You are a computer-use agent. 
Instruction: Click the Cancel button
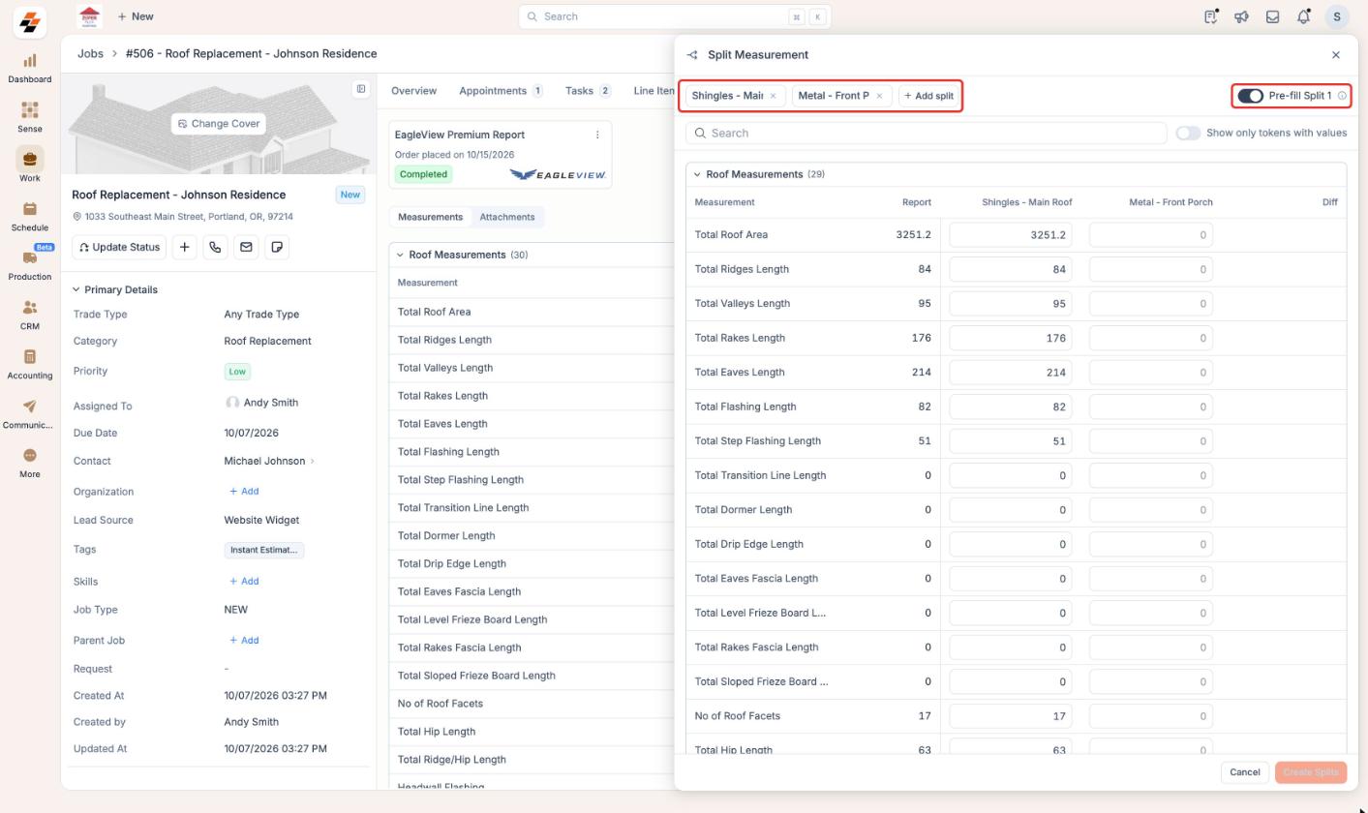(x=1244, y=772)
